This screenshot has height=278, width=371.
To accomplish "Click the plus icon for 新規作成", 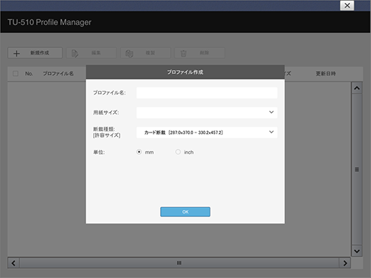I will [17, 53].
